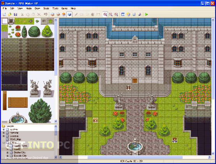Open the Tools menu
216x164 pixels.
pyautogui.click(x=55, y=9)
